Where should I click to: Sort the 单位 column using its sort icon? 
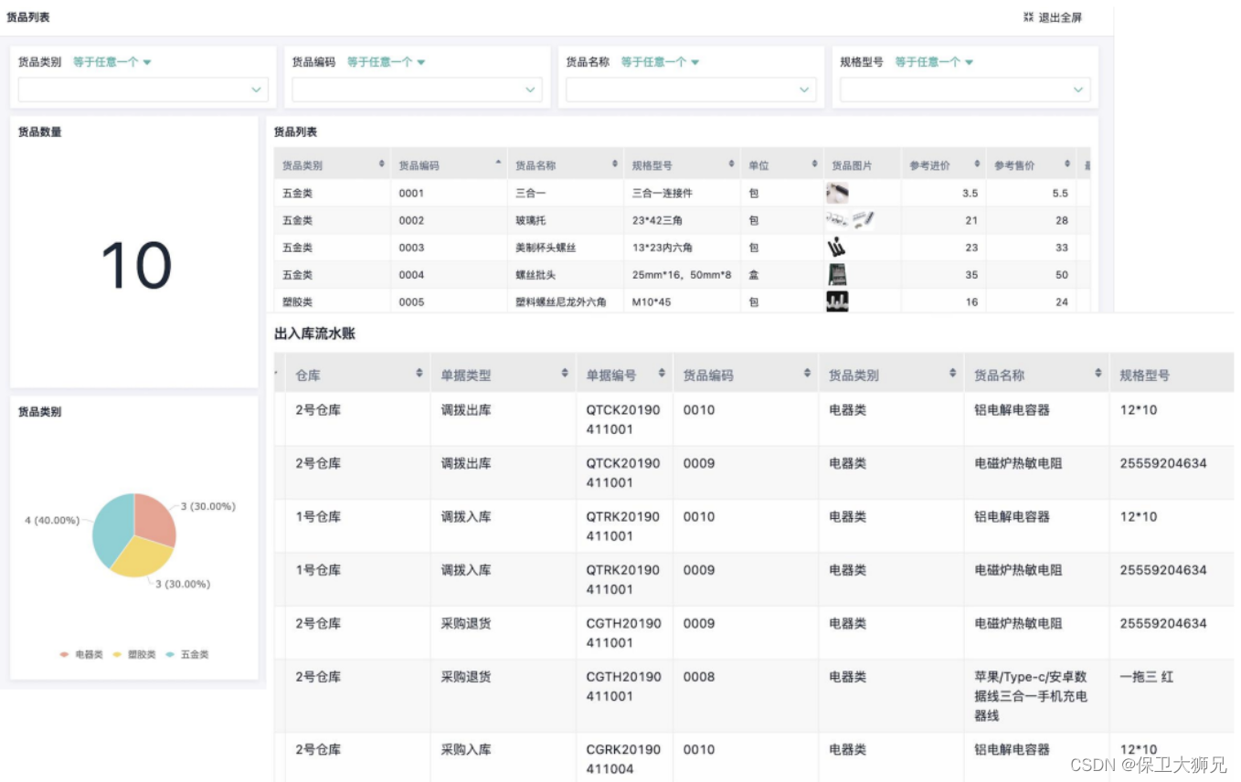(x=813, y=164)
